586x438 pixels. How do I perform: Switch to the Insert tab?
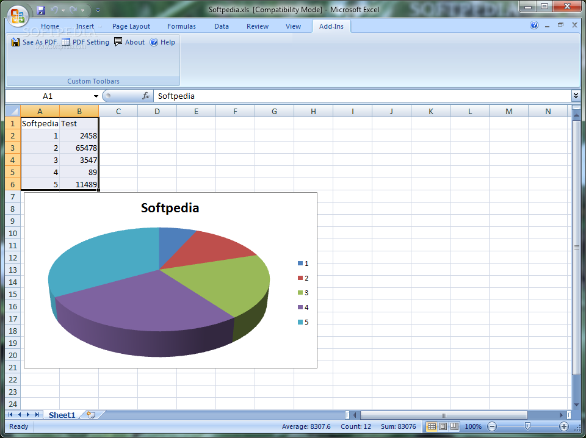[x=85, y=26]
